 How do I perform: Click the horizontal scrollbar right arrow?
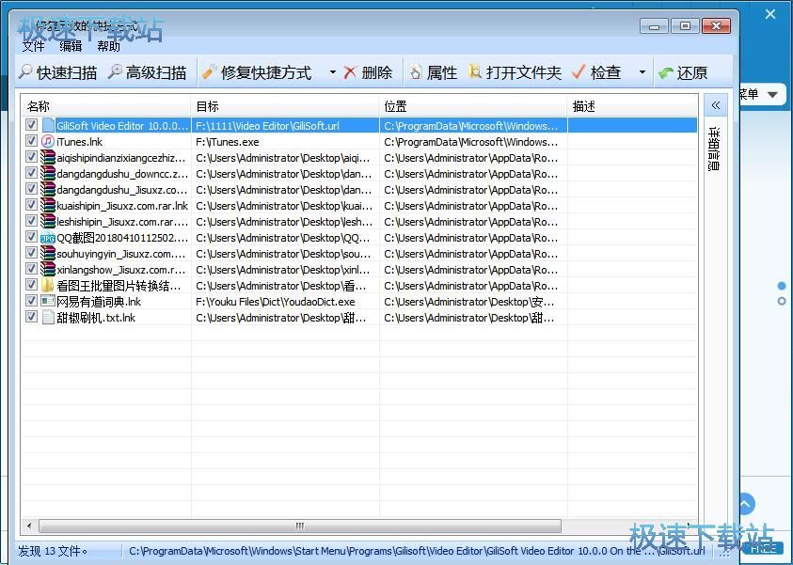690,526
